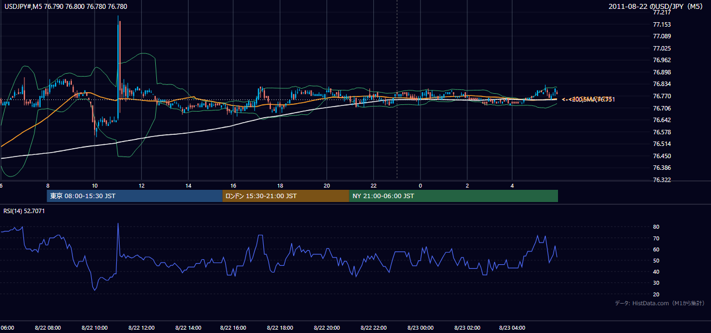Click the 76.834 price axis label

pos(661,84)
